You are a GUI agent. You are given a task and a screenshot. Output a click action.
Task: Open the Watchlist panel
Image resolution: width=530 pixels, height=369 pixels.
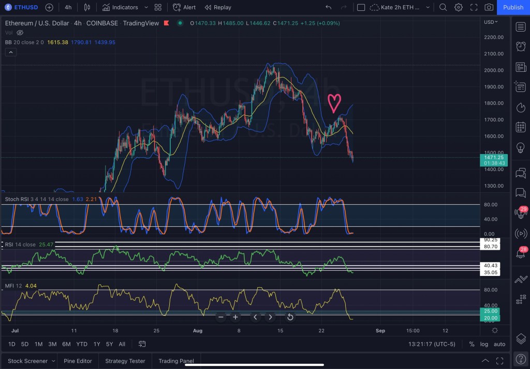(x=521, y=26)
